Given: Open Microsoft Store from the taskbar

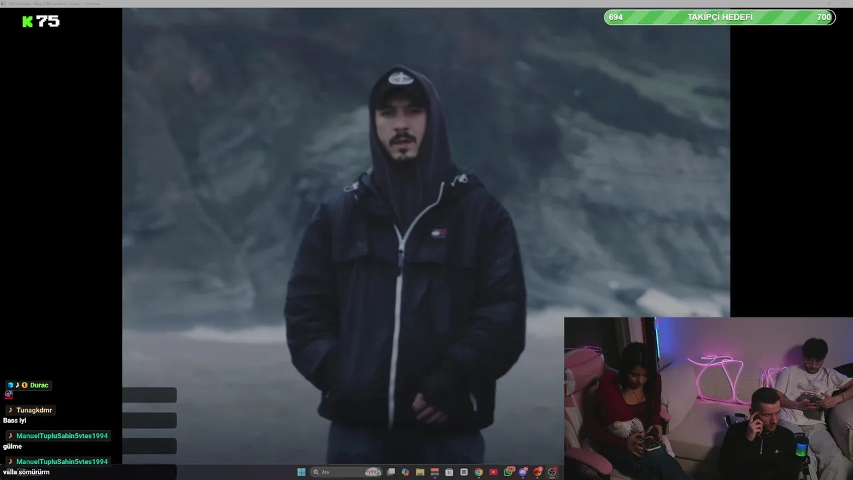Looking at the screenshot, I should (x=449, y=472).
